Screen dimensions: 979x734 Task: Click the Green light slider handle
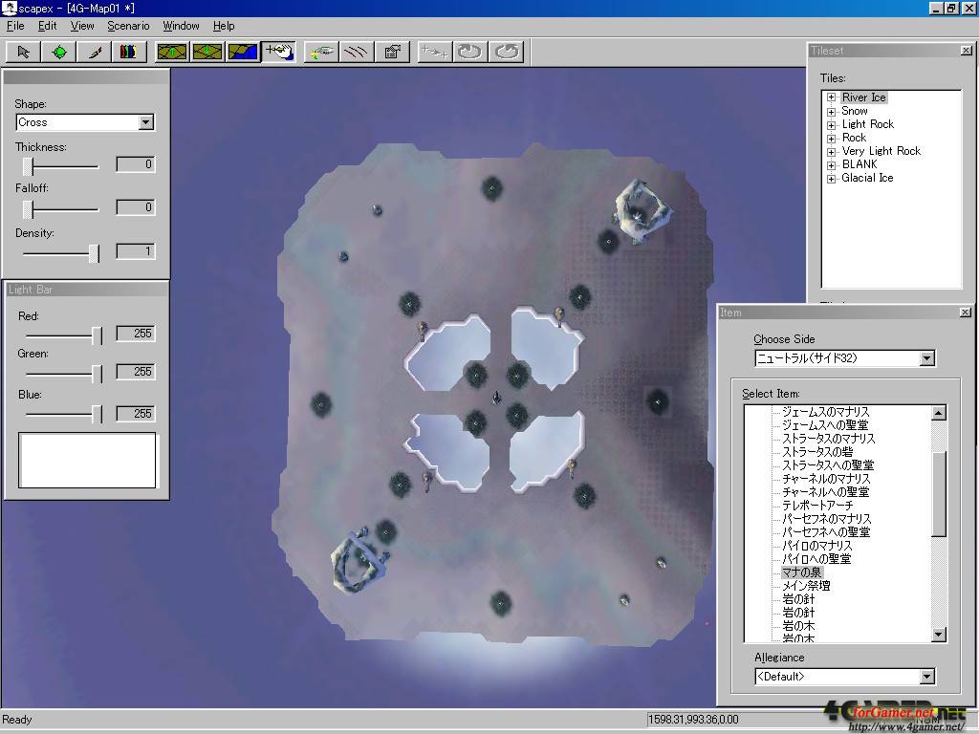click(x=97, y=374)
